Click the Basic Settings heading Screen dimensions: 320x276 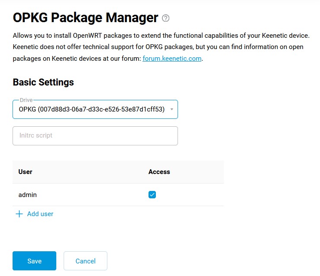click(x=43, y=82)
